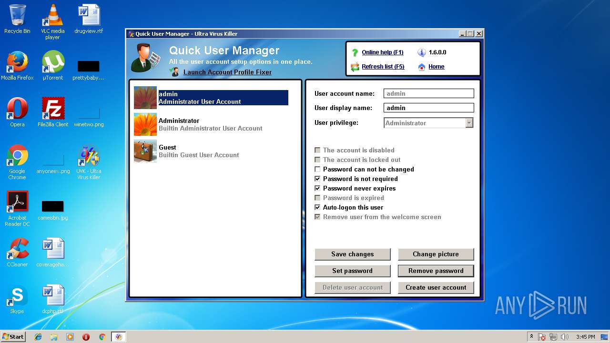Viewport: 610px width, 343px height.
Task: Click Launch Account Profile Fixer link
Action: 228,72
